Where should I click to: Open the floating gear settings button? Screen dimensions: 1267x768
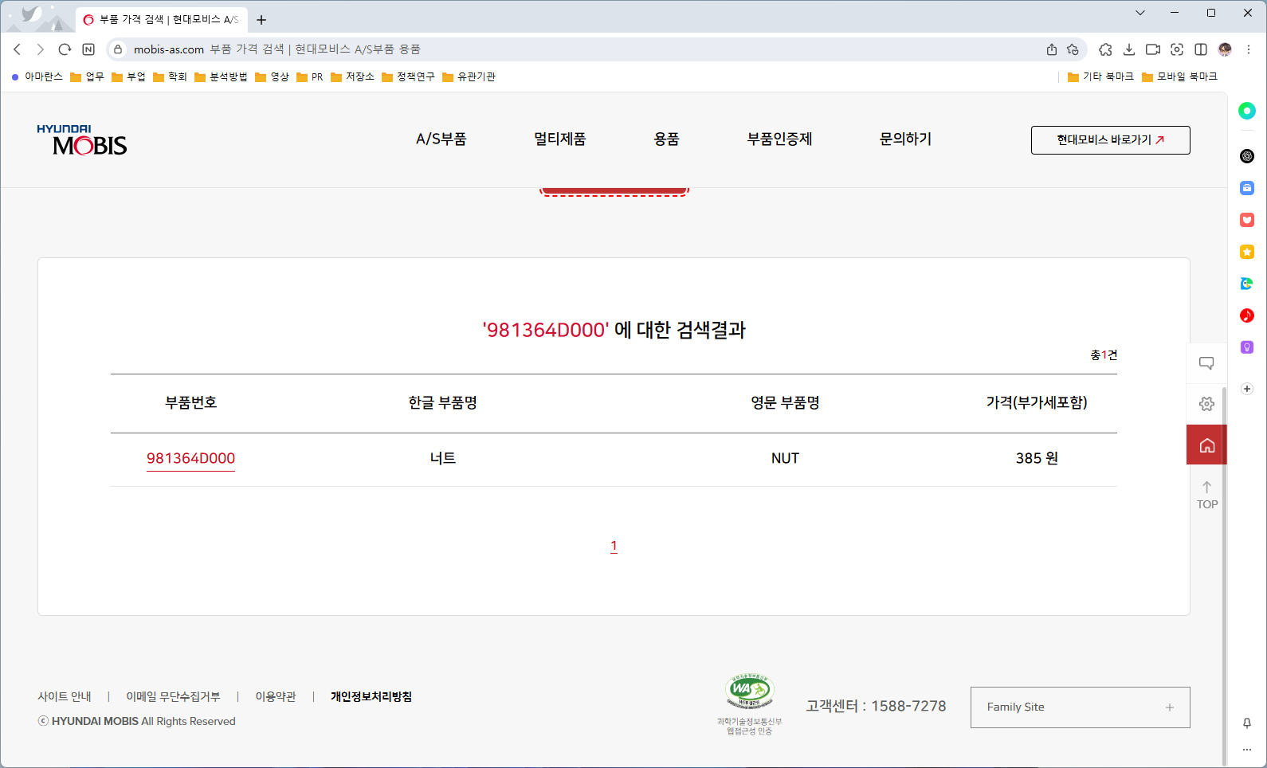[1206, 404]
